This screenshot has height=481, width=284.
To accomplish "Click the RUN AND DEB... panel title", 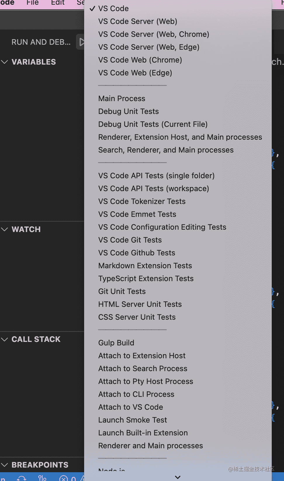I will point(41,42).
